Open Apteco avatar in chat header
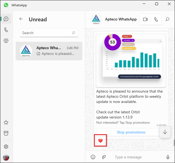 point(96,19)
